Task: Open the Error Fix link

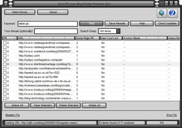Action: (x=172, y=115)
